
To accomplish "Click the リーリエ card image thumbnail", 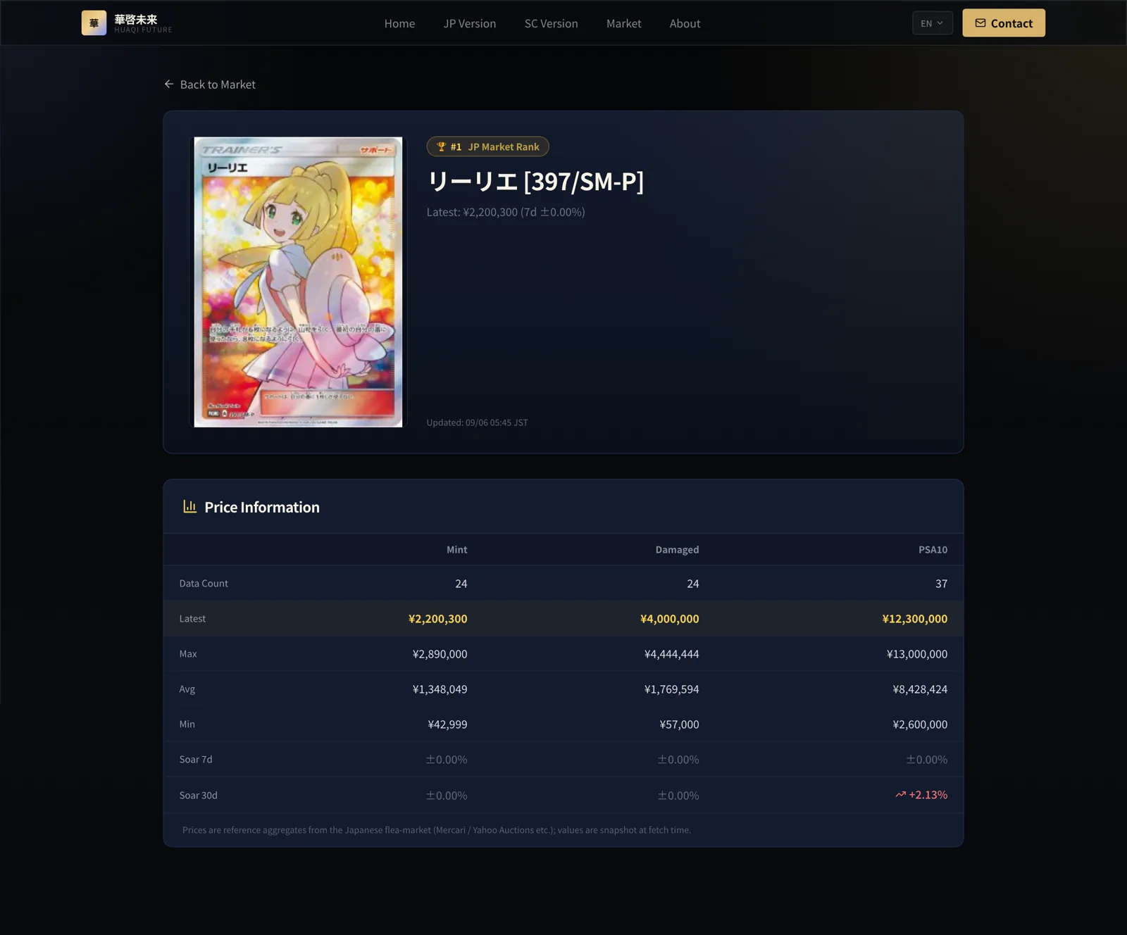I will coord(298,282).
